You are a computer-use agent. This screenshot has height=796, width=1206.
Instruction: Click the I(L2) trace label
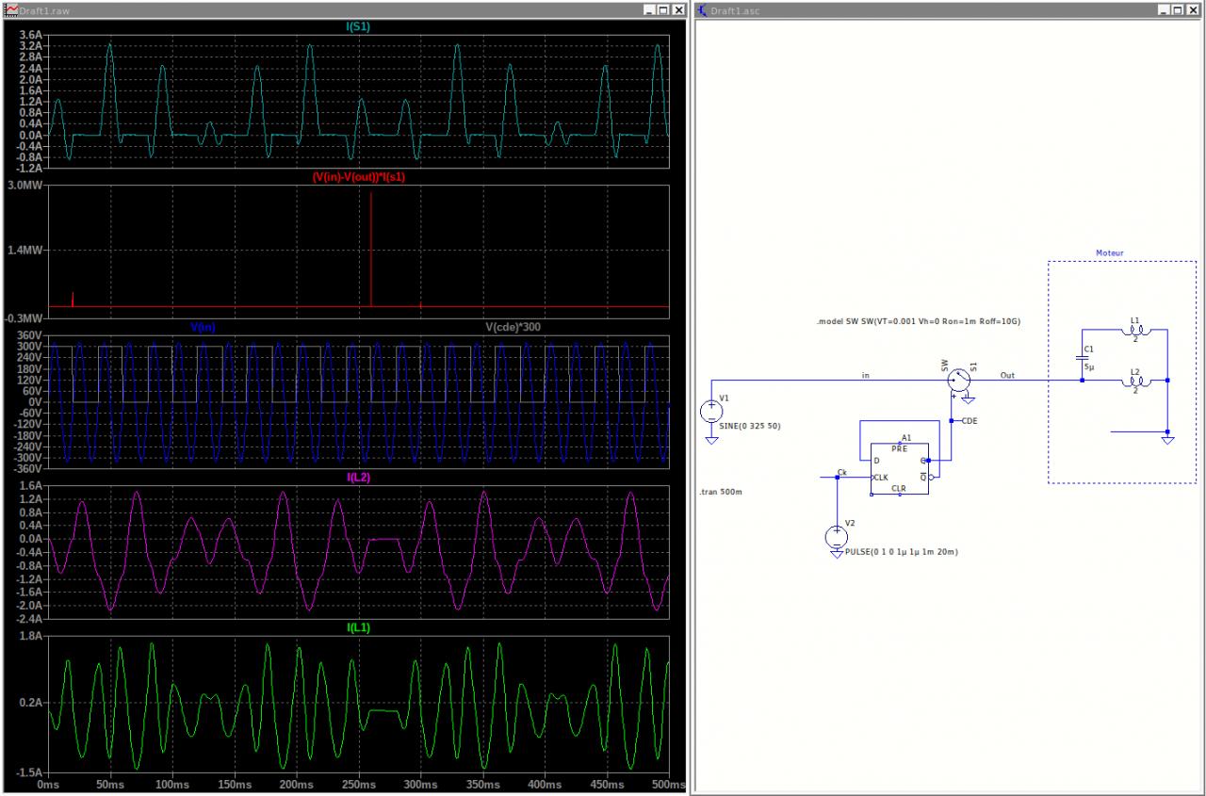359,477
